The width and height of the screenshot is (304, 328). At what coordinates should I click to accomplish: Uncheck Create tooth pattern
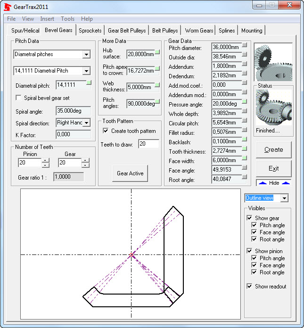(106, 131)
